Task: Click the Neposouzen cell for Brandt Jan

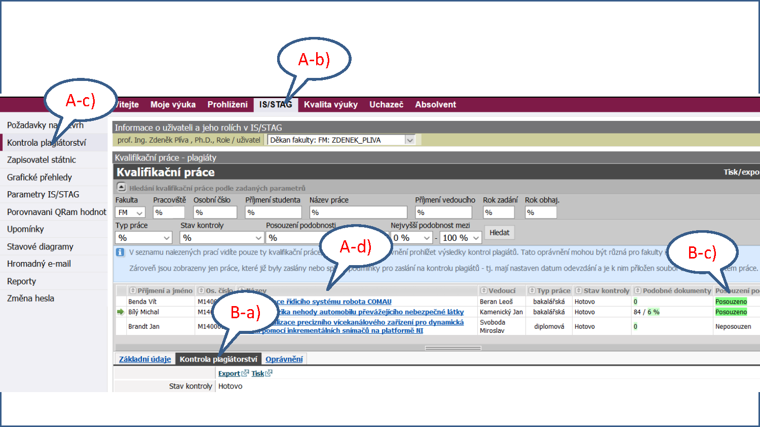Action: click(733, 326)
